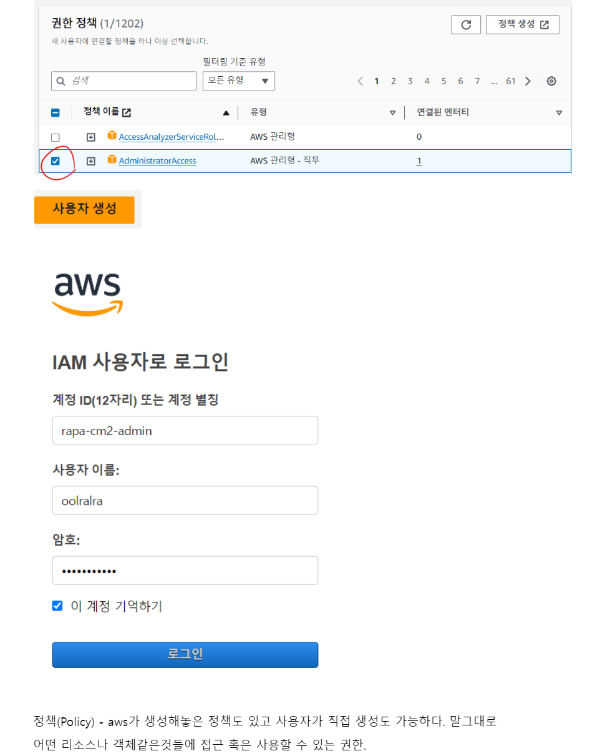This screenshot has height=756, width=605.
Task: Click the linked entities value 0 cell
Action: coord(419,137)
